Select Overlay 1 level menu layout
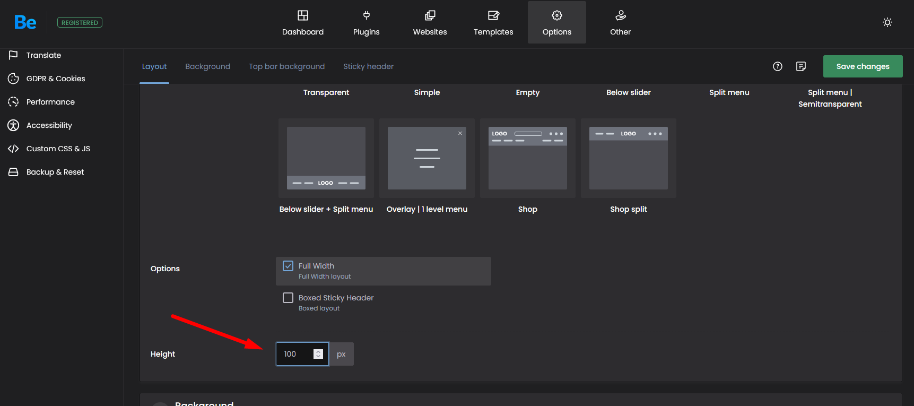This screenshot has height=406, width=914. (427, 158)
